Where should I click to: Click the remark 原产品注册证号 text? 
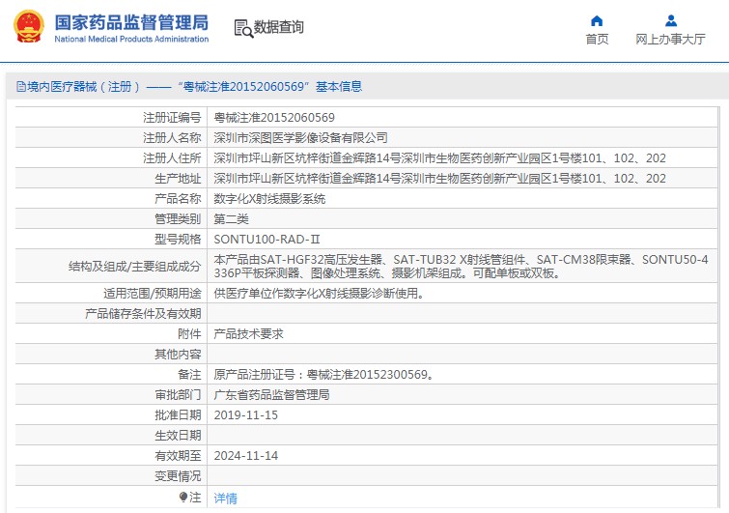[x=324, y=375]
